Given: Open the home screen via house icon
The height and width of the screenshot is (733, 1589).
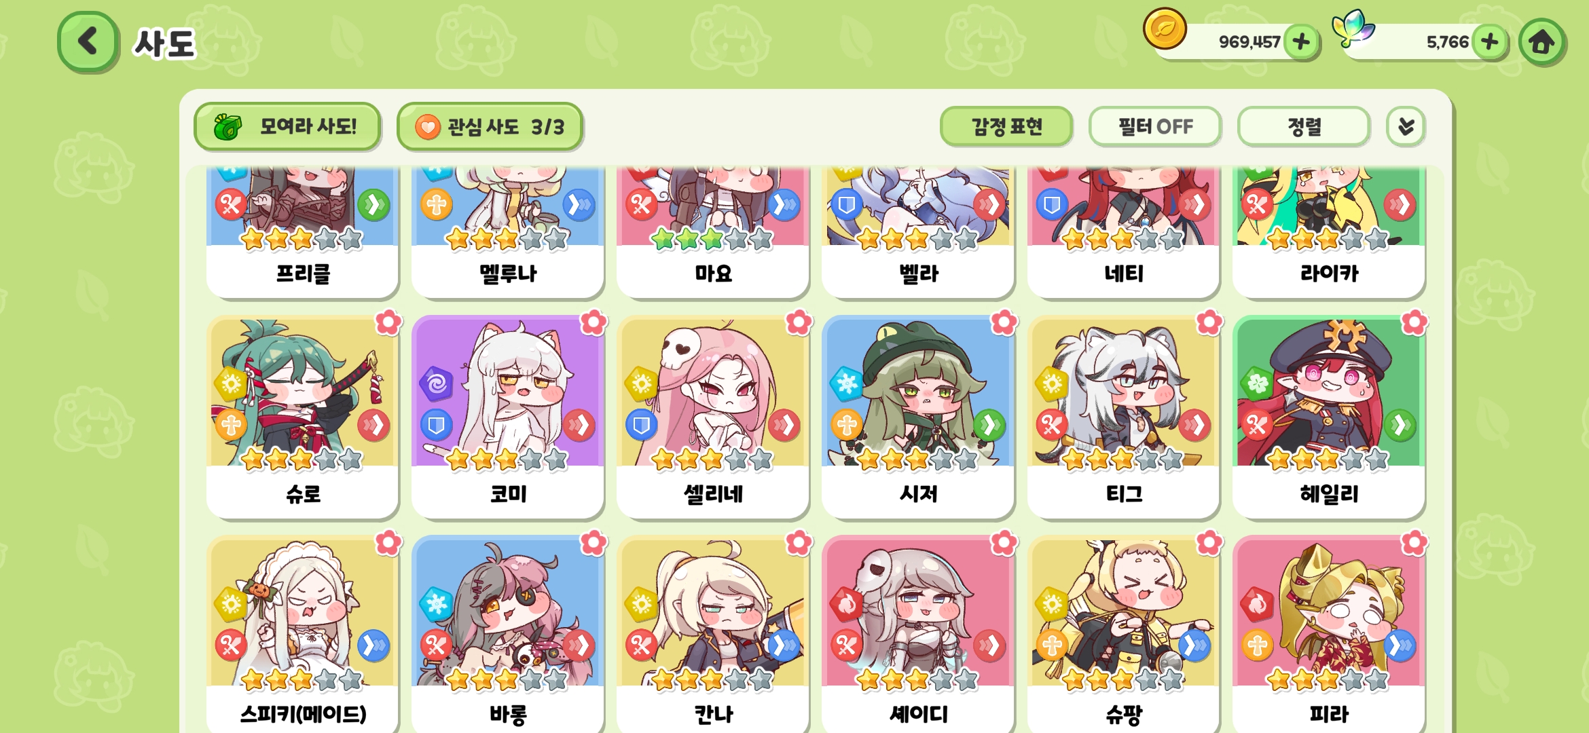Looking at the screenshot, I should pyautogui.click(x=1541, y=42).
